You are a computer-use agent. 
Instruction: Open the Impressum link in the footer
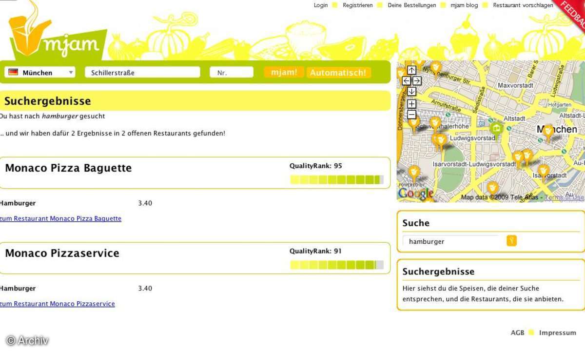coord(558,332)
